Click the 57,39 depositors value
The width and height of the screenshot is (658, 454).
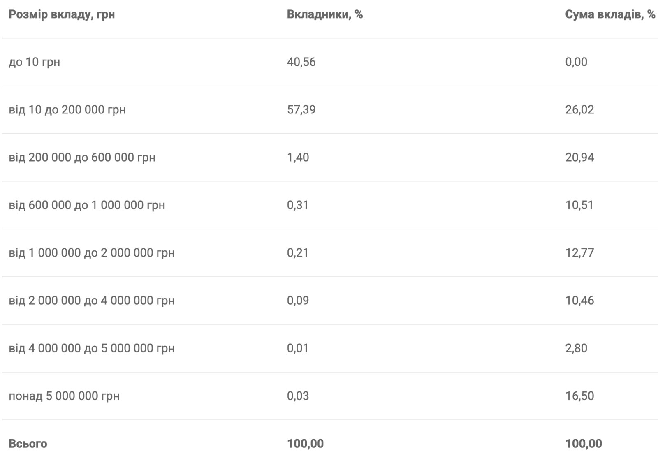coord(301,110)
